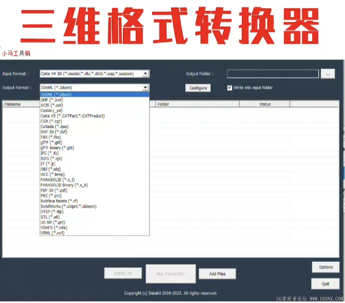The height and width of the screenshot is (303, 345).
Task: Pick Cadds (_pd) from the list
Action: pos(94,111)
